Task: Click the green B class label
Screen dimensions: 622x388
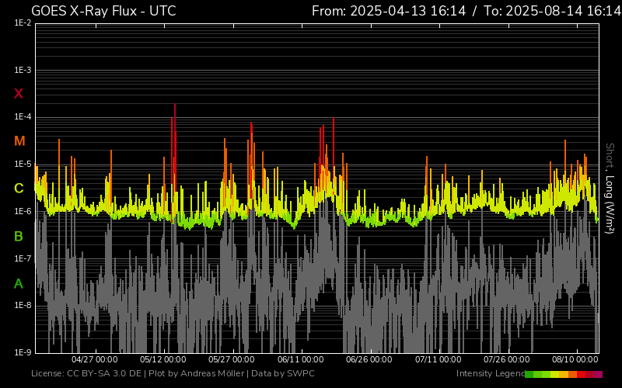Action: (x=19, y=236)
